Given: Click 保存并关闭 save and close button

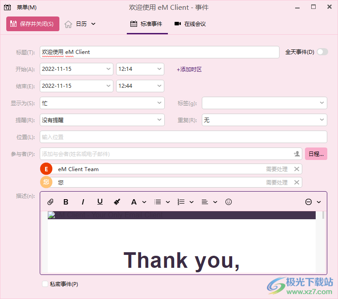Looking at the screenshot, I should tap(33, 24).
